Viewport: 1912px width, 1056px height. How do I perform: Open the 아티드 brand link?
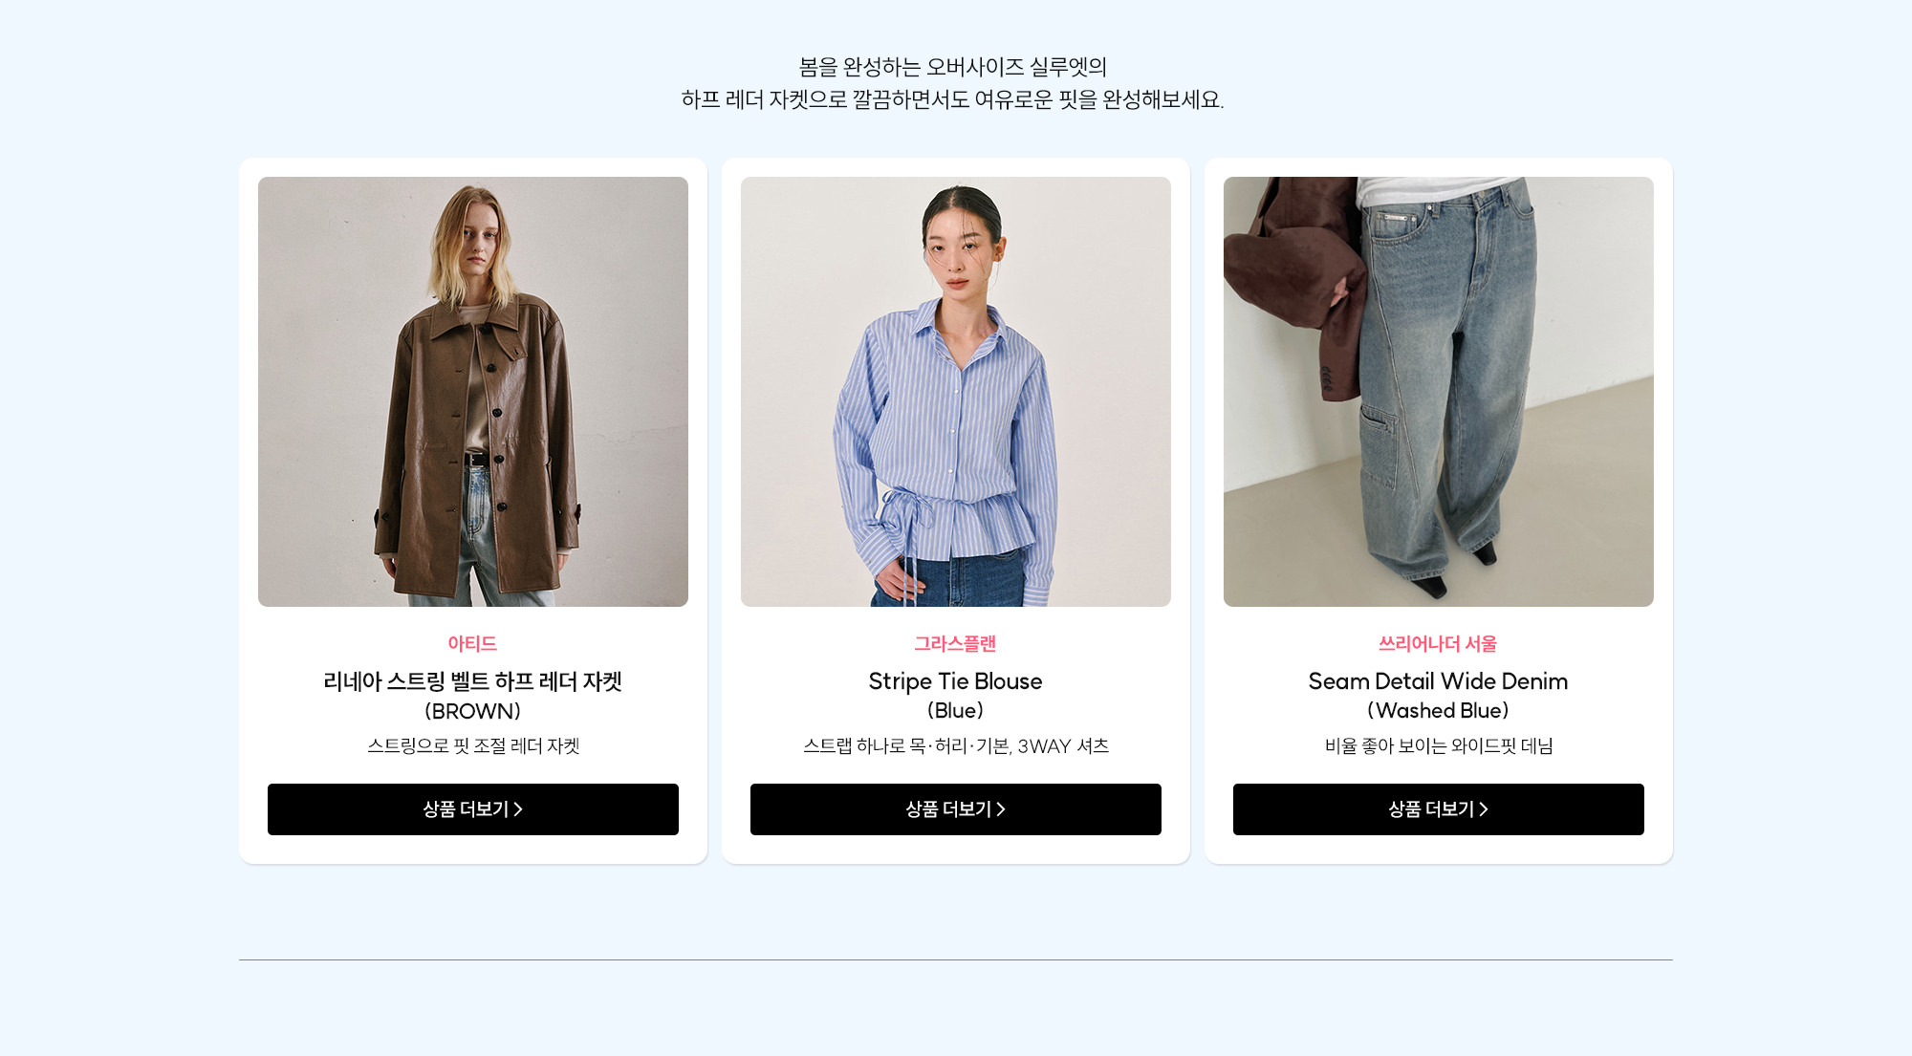click(x=472, y=644)
